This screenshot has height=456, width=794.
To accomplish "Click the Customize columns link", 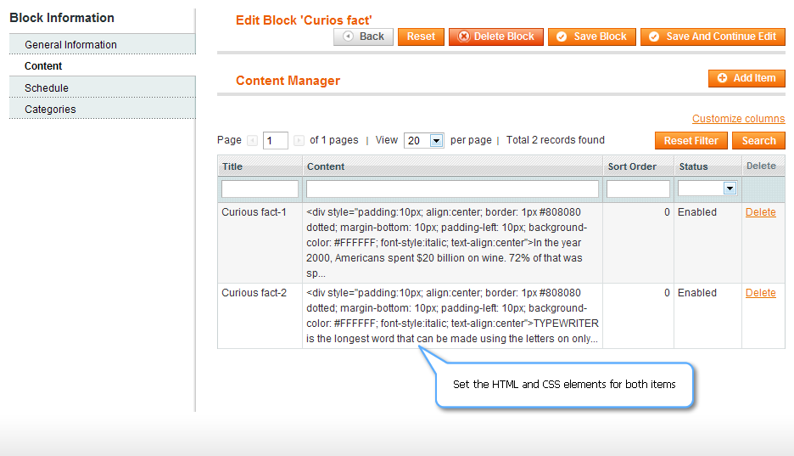I will click(738, 119).
